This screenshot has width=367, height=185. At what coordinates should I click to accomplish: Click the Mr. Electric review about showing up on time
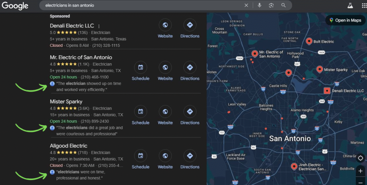click(x=89, y=86)
